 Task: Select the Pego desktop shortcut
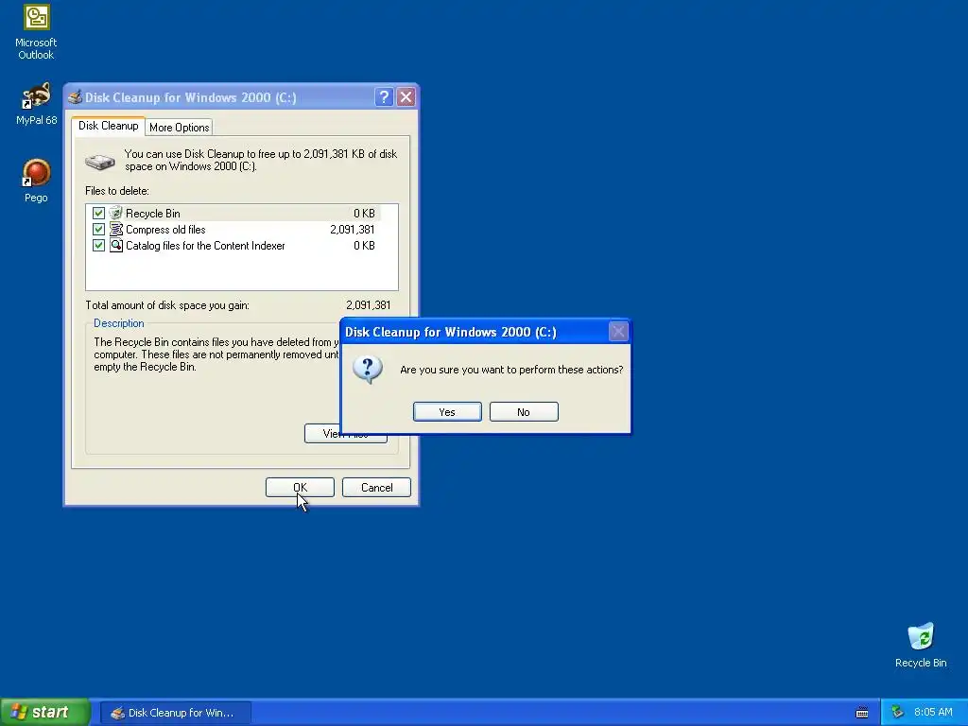coord(36,181)
